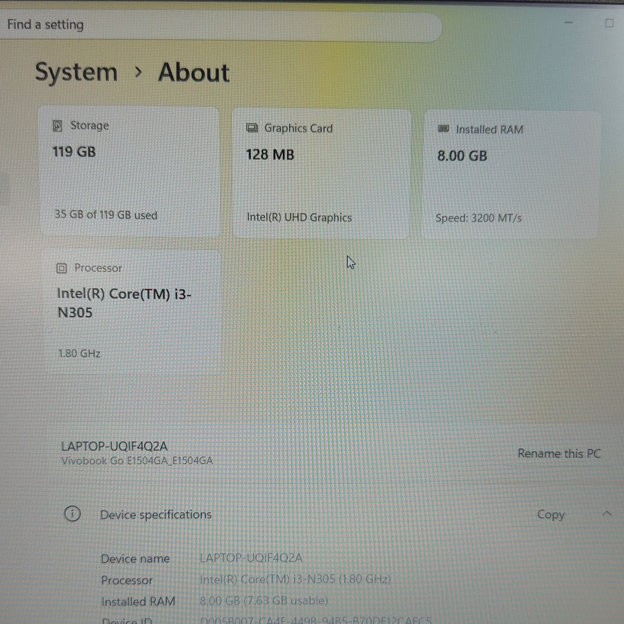Viewport: 624px width, 624px height.
Task: Minimize the Settings window
Action: pyautogui.click(x=569, y=23)
